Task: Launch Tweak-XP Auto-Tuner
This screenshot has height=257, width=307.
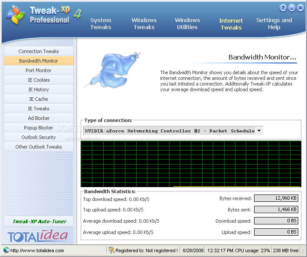Action: 39,221
